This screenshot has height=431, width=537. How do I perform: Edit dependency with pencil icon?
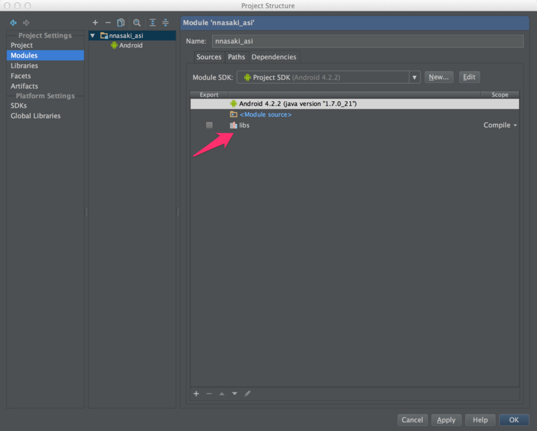click(x=247, y=393)
